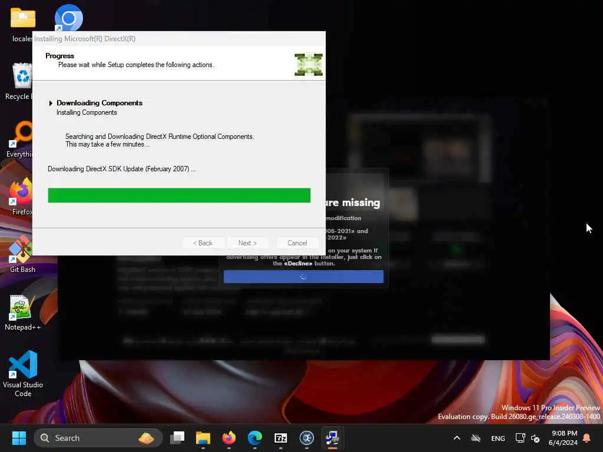Click the orange highlight icon in search box
The width and height of the screenshot is (603, 452).
(x=146, y=438)
